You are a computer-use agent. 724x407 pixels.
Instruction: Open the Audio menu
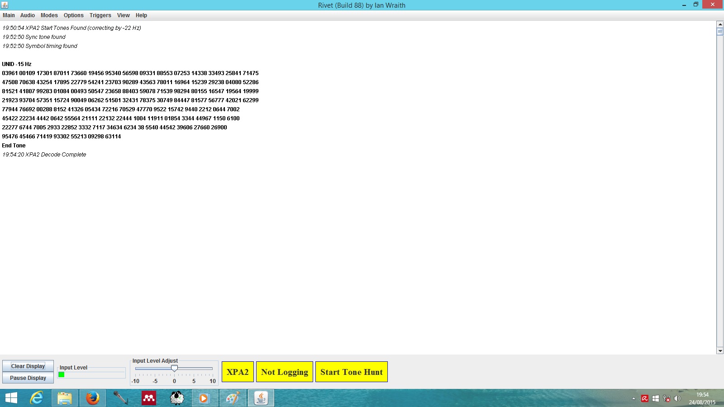27,15
